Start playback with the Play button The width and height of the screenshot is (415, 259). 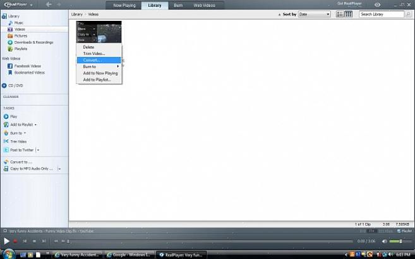(x=6, y=241)
